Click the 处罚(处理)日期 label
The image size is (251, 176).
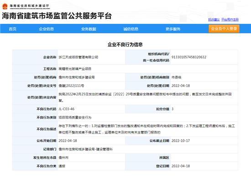pyautogui.click(x=158, y=86)
